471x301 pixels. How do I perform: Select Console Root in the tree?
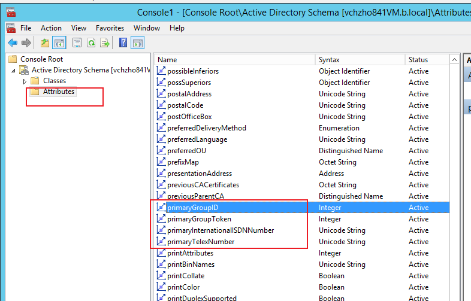[42, 59]
